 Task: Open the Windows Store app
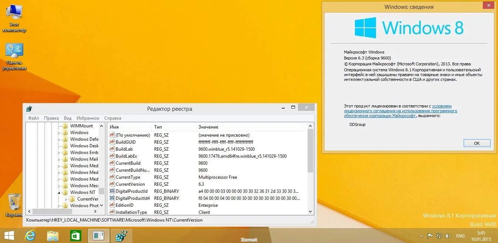75,235
